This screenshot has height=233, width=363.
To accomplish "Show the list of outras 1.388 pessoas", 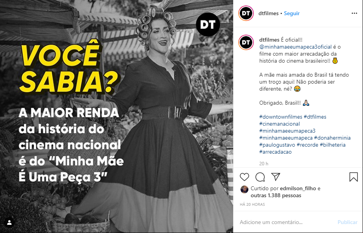I will point(276,196).
